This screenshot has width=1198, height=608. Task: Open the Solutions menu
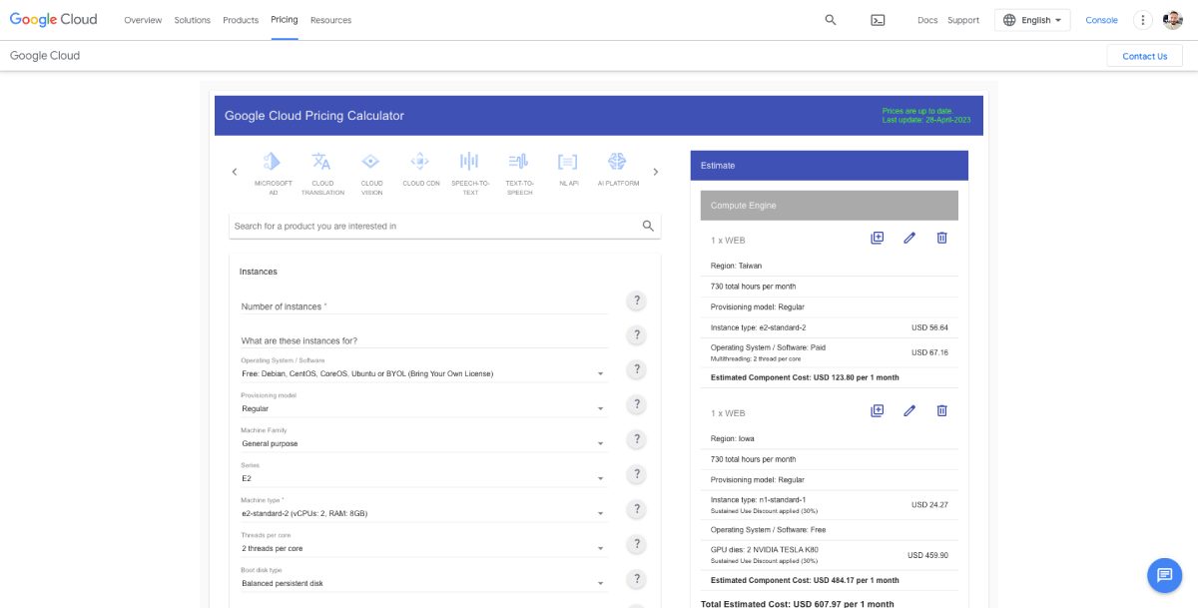(192, 19)
